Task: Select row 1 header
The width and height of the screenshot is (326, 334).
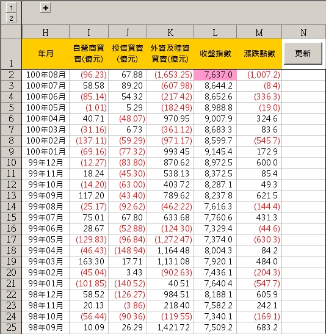Action: [11, 54]
